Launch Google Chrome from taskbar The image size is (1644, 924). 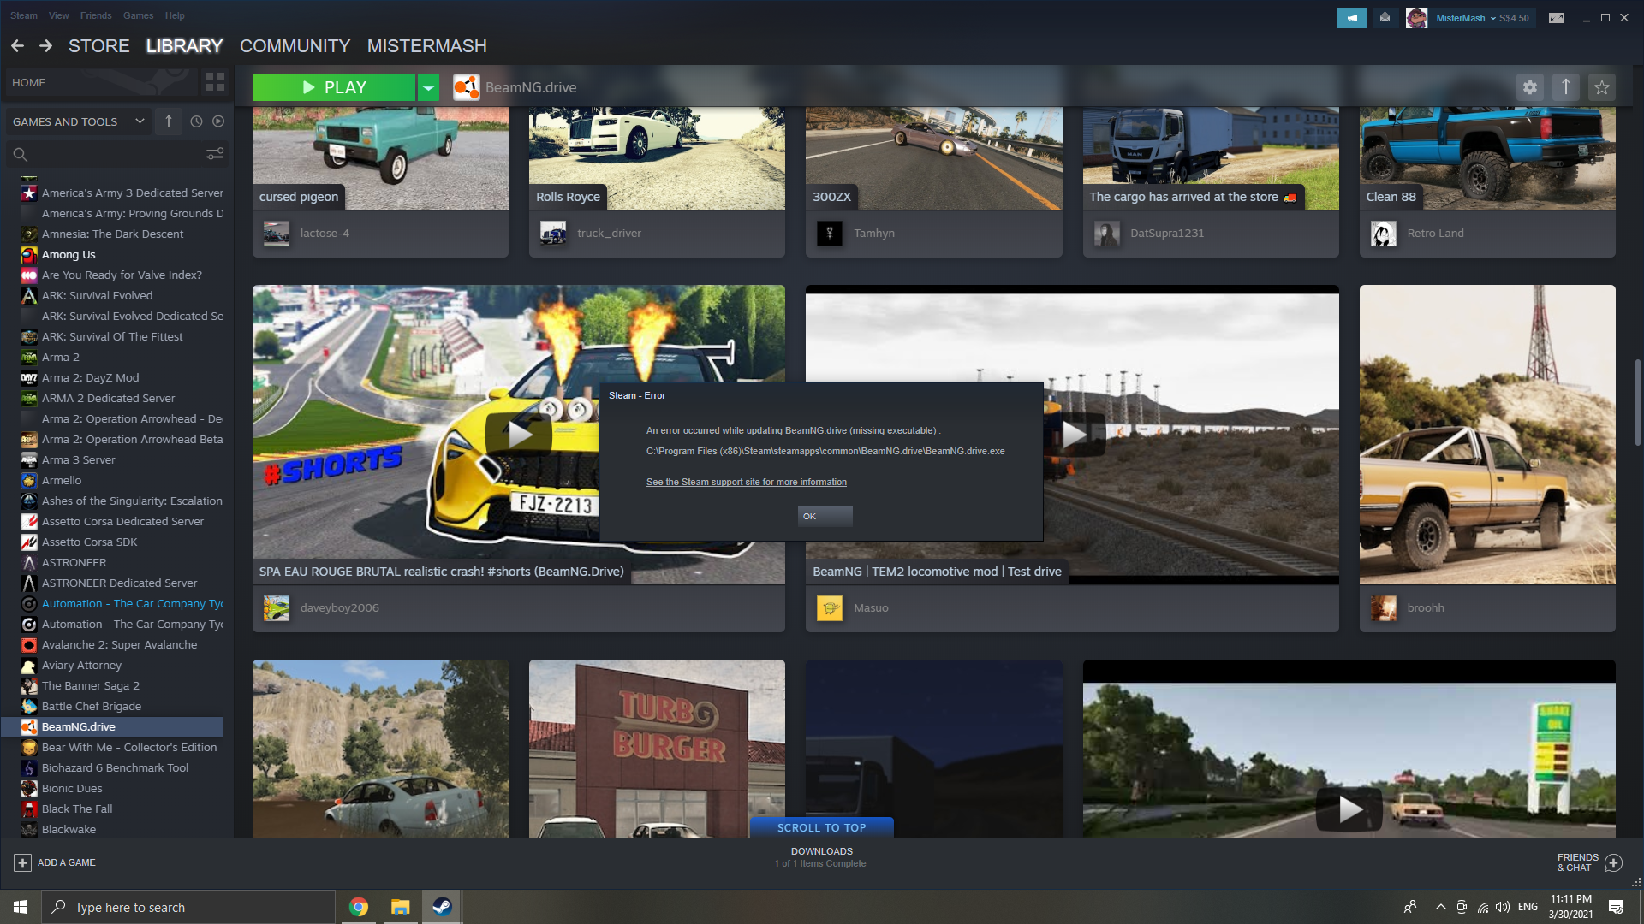coord(359,907)
